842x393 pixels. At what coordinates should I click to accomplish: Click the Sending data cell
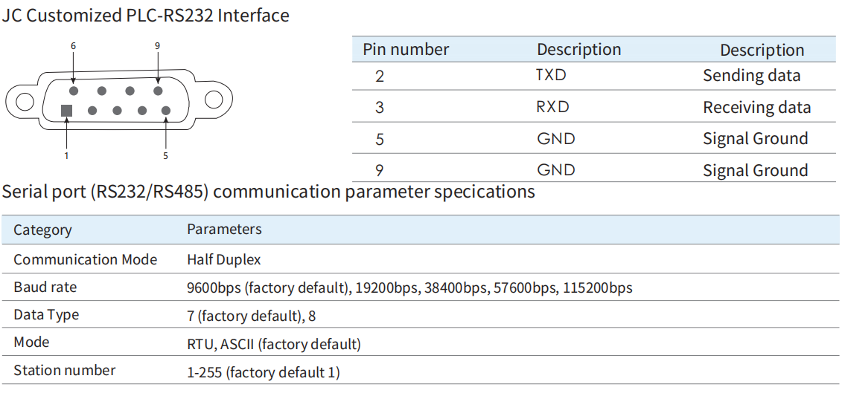tap(752, 75)
